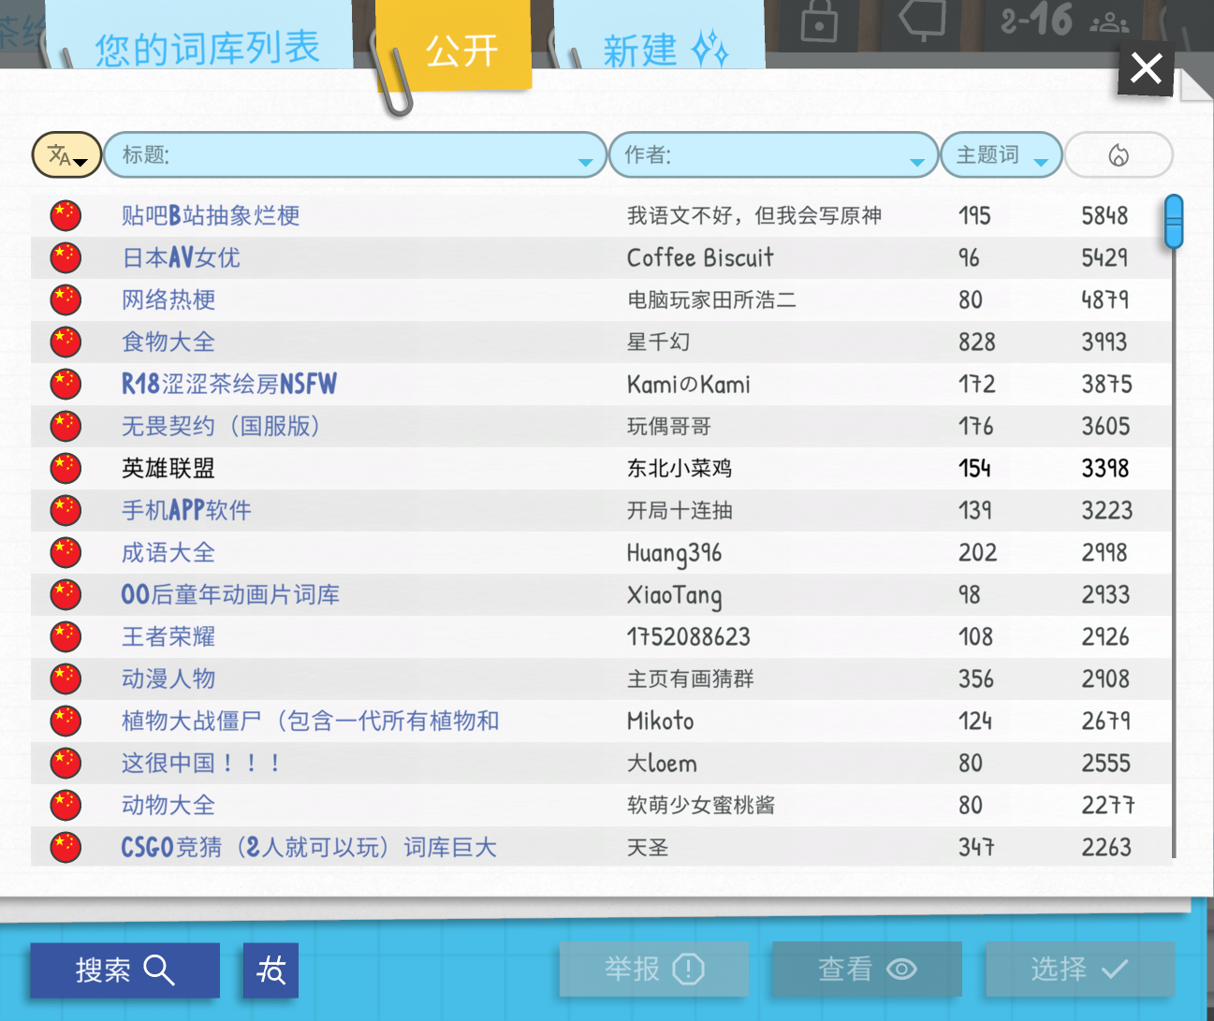Screen dimensions: 1214x1021
Task: Click the popularity value 5848
Action: pyautogui.click(x=1104, y=215)
